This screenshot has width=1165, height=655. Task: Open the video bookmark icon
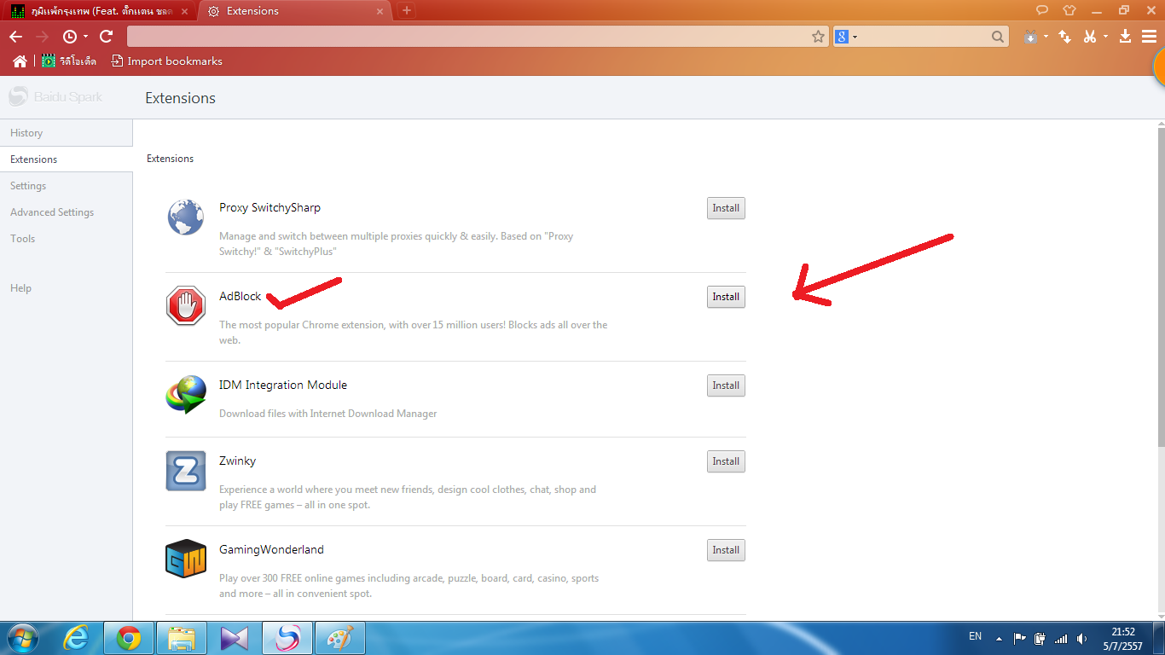(49, 61)
